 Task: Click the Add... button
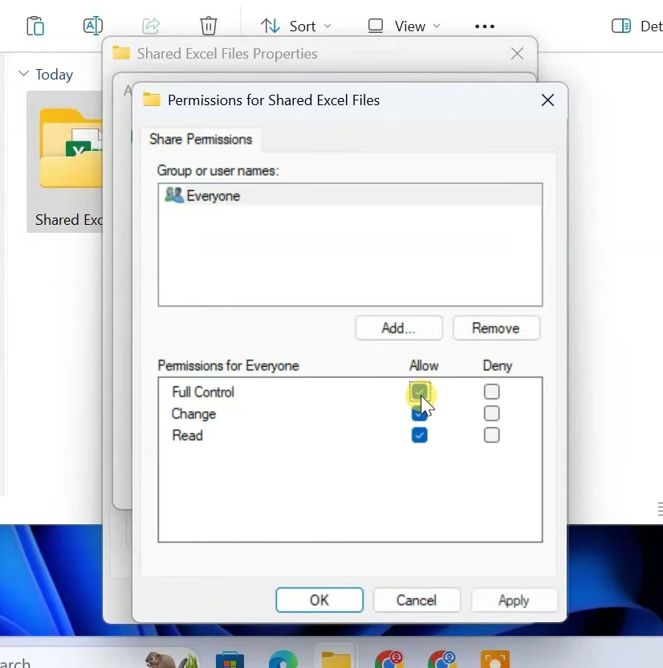click(399, 328)
